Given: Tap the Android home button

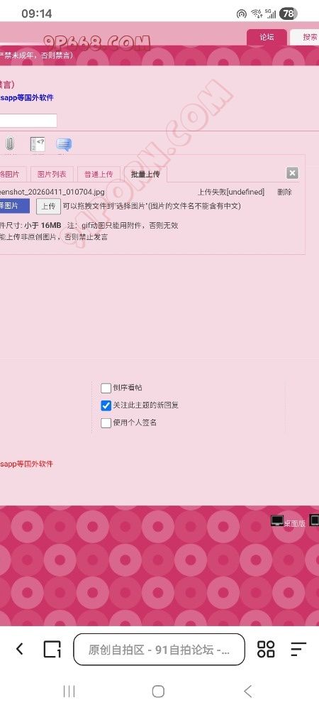Looking at the screenshot, I should tap(158, 691).
